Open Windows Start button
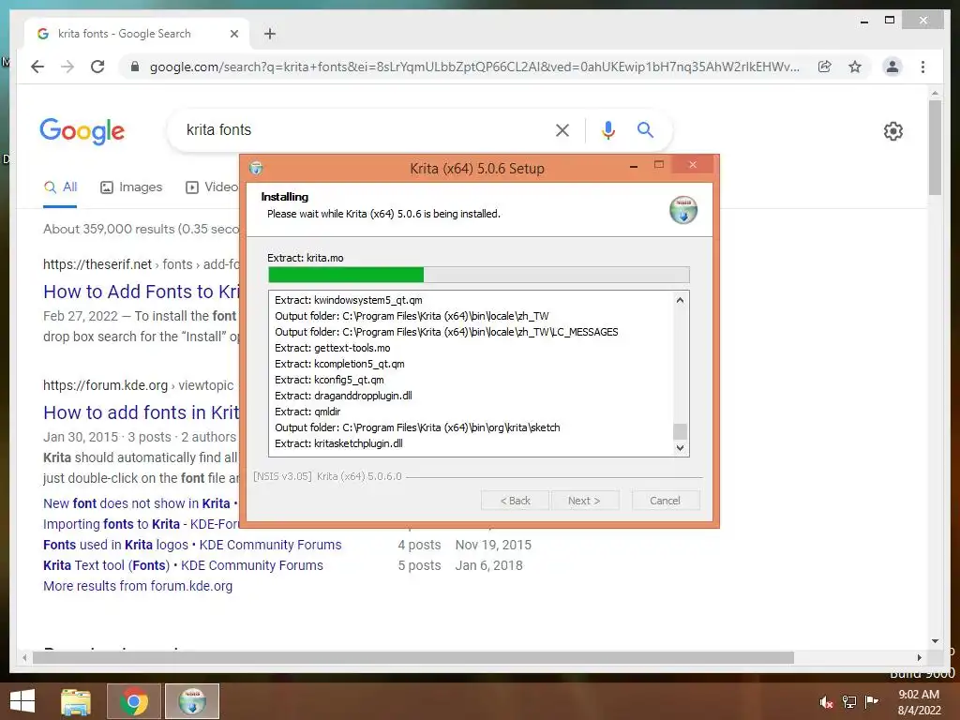This screenshot has width=960, height=720. tap(22, 701)
